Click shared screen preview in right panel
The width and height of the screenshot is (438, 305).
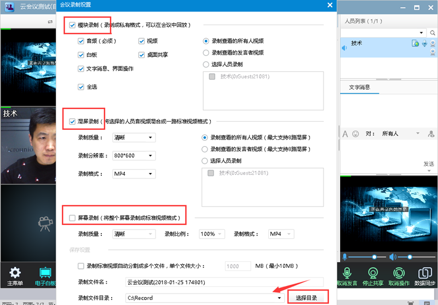(389, 214)
